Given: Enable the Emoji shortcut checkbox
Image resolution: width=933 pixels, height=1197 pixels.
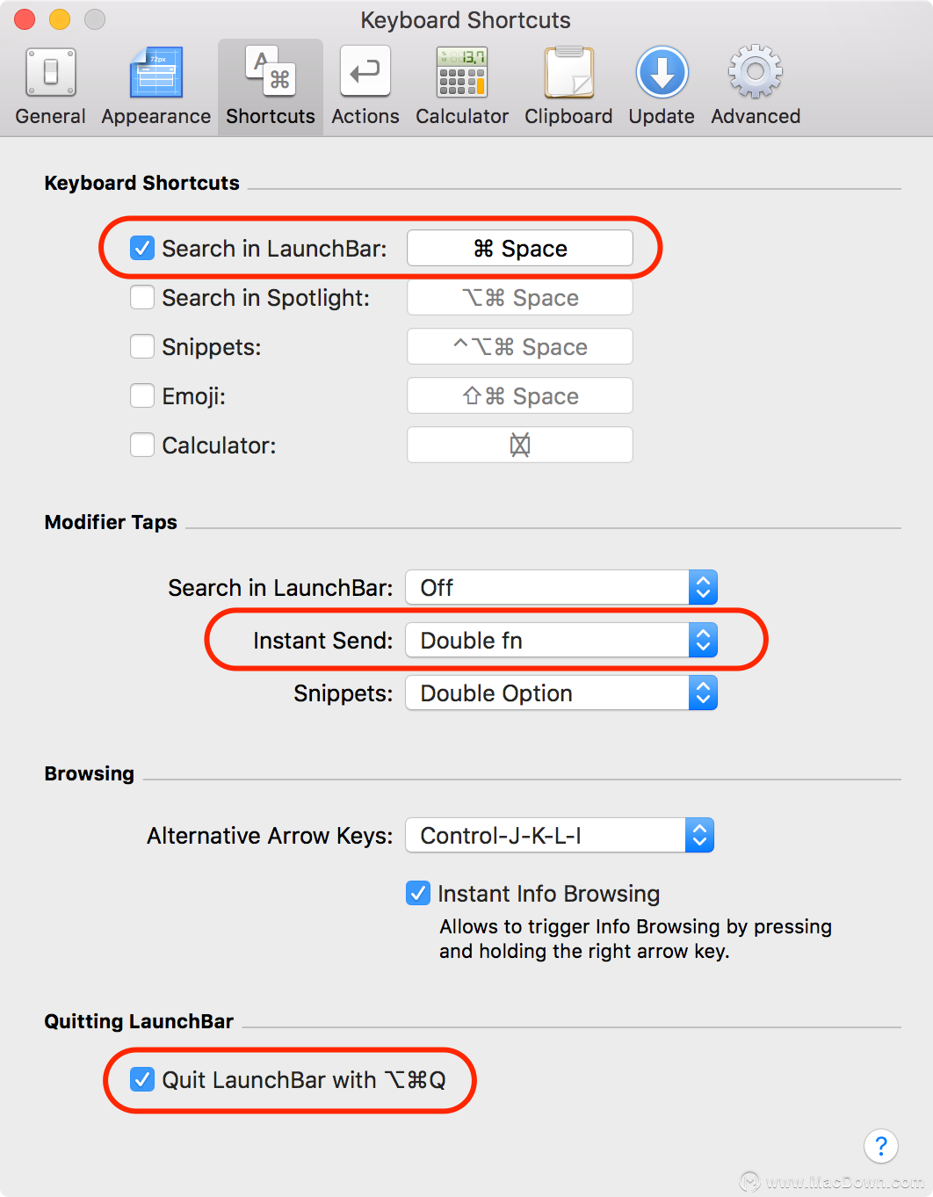Looking at the screenshot, I should click(142, 396).
